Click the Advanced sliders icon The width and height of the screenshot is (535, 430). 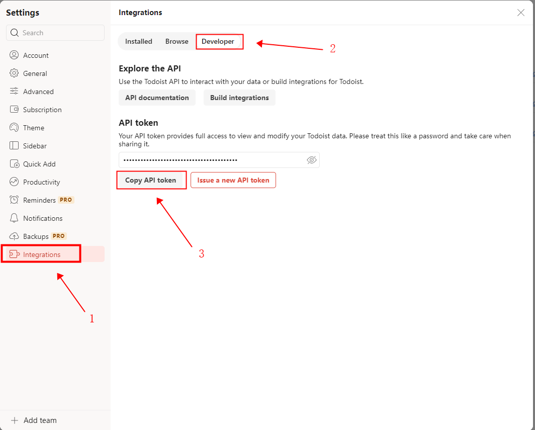point(14,92)
